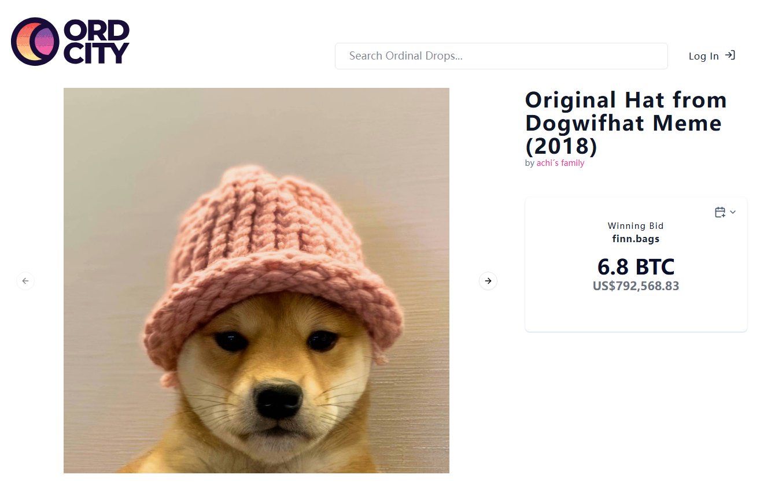This screenshot has height=482, width=760.
Task: Click the ORD CITY wordmark text
Action: click(96, 41)
